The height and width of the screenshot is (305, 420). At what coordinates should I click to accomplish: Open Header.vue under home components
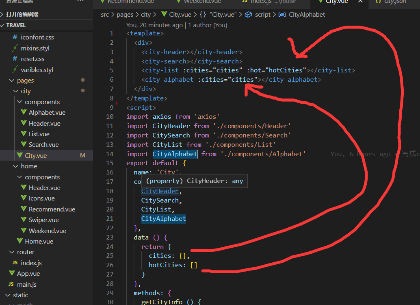coord(44,187)
